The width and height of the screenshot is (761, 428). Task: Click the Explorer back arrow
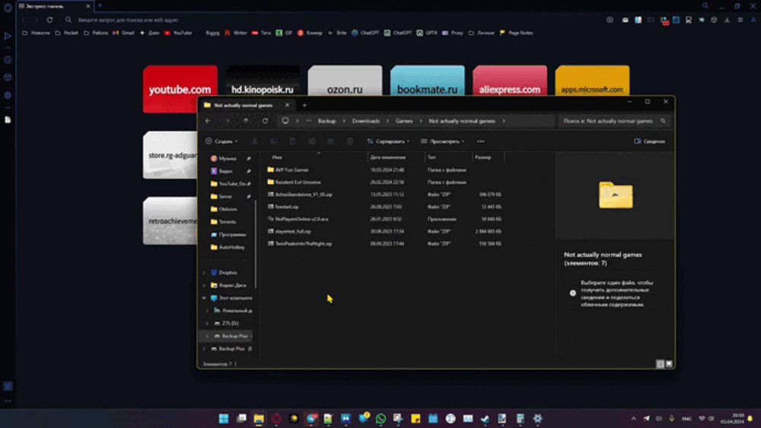click(208, 121)
